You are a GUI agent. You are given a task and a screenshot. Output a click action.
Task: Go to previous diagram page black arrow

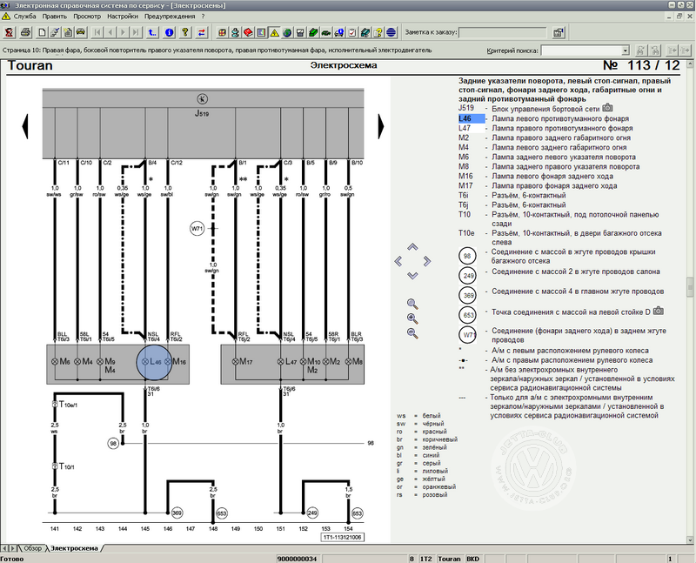tap(25, 126)
